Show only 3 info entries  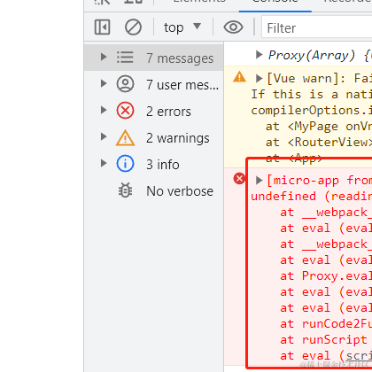pos(154,165)
